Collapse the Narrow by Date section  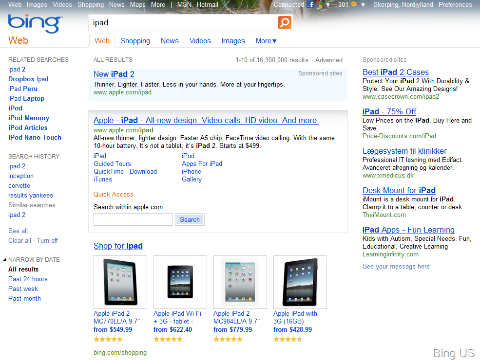click(4, 259)
